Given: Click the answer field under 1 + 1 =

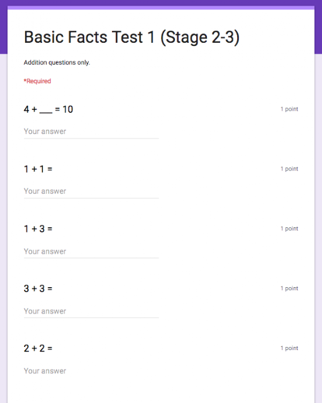Looking at the screenshot, I should [x=91, y=191].
